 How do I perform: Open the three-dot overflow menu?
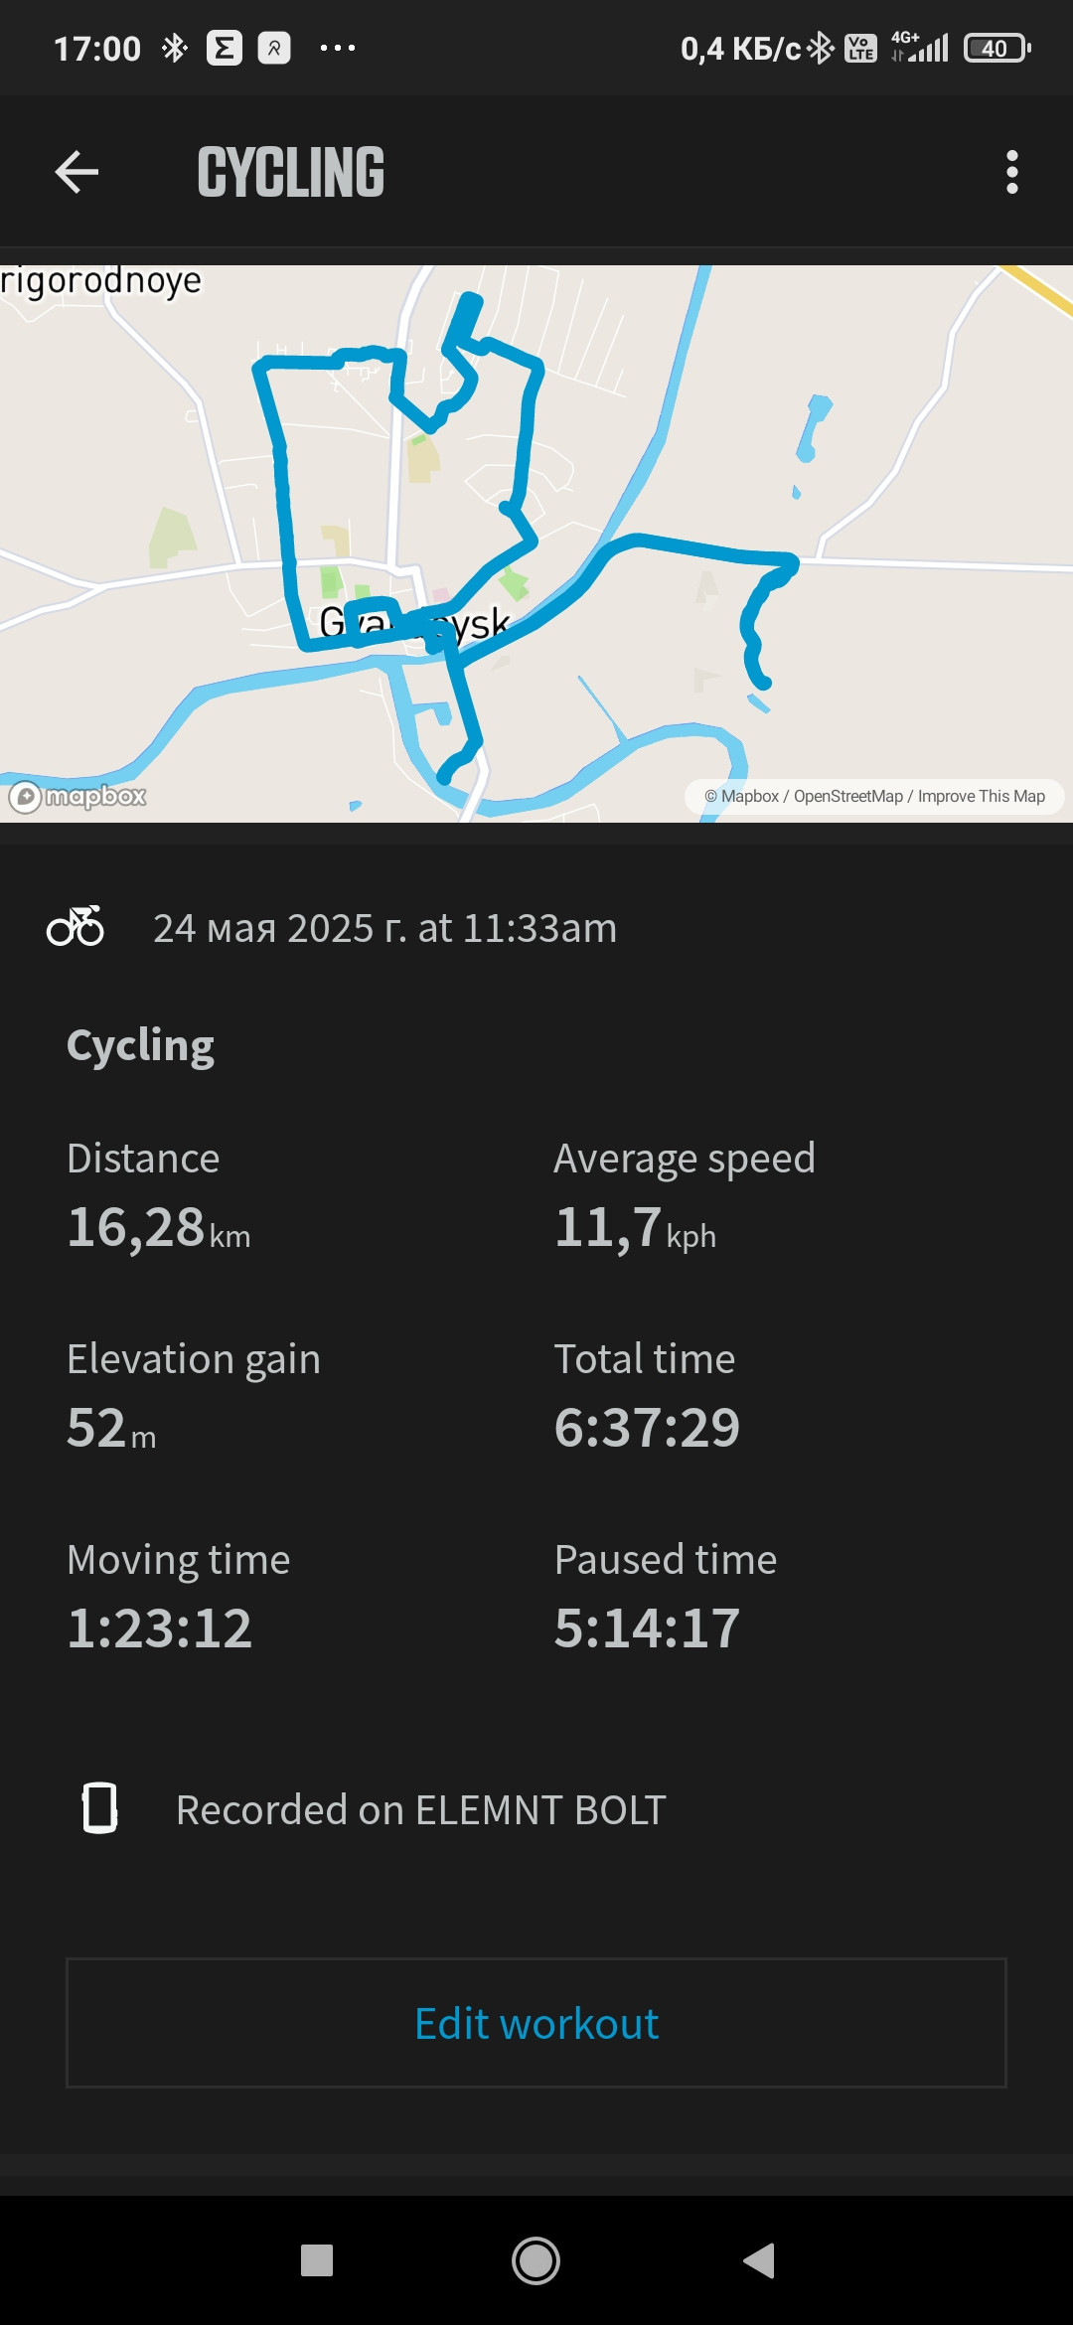(x=1011, y=172)
